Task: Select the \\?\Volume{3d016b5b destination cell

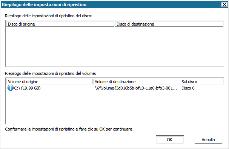Action: (136, 88)
